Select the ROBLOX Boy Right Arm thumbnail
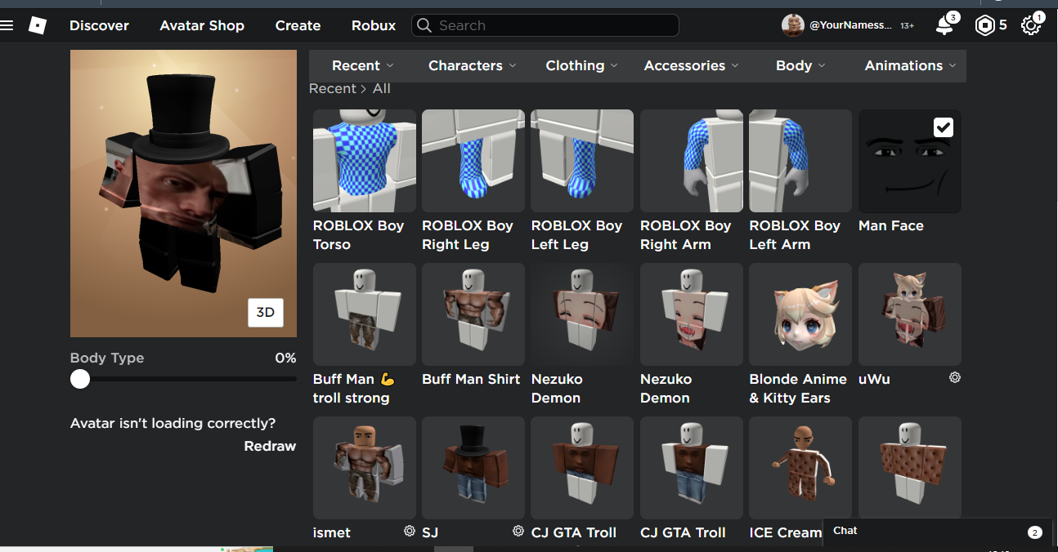 coord(692,161)
